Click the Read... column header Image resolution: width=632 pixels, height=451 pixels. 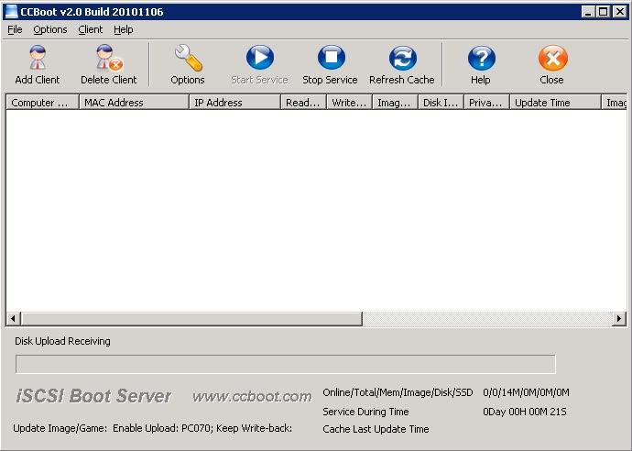pos(303,103)
